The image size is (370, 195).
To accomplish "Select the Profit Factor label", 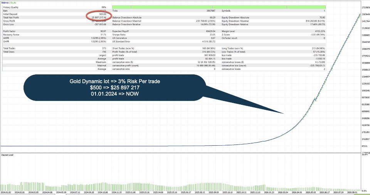I will pos(9,31).
